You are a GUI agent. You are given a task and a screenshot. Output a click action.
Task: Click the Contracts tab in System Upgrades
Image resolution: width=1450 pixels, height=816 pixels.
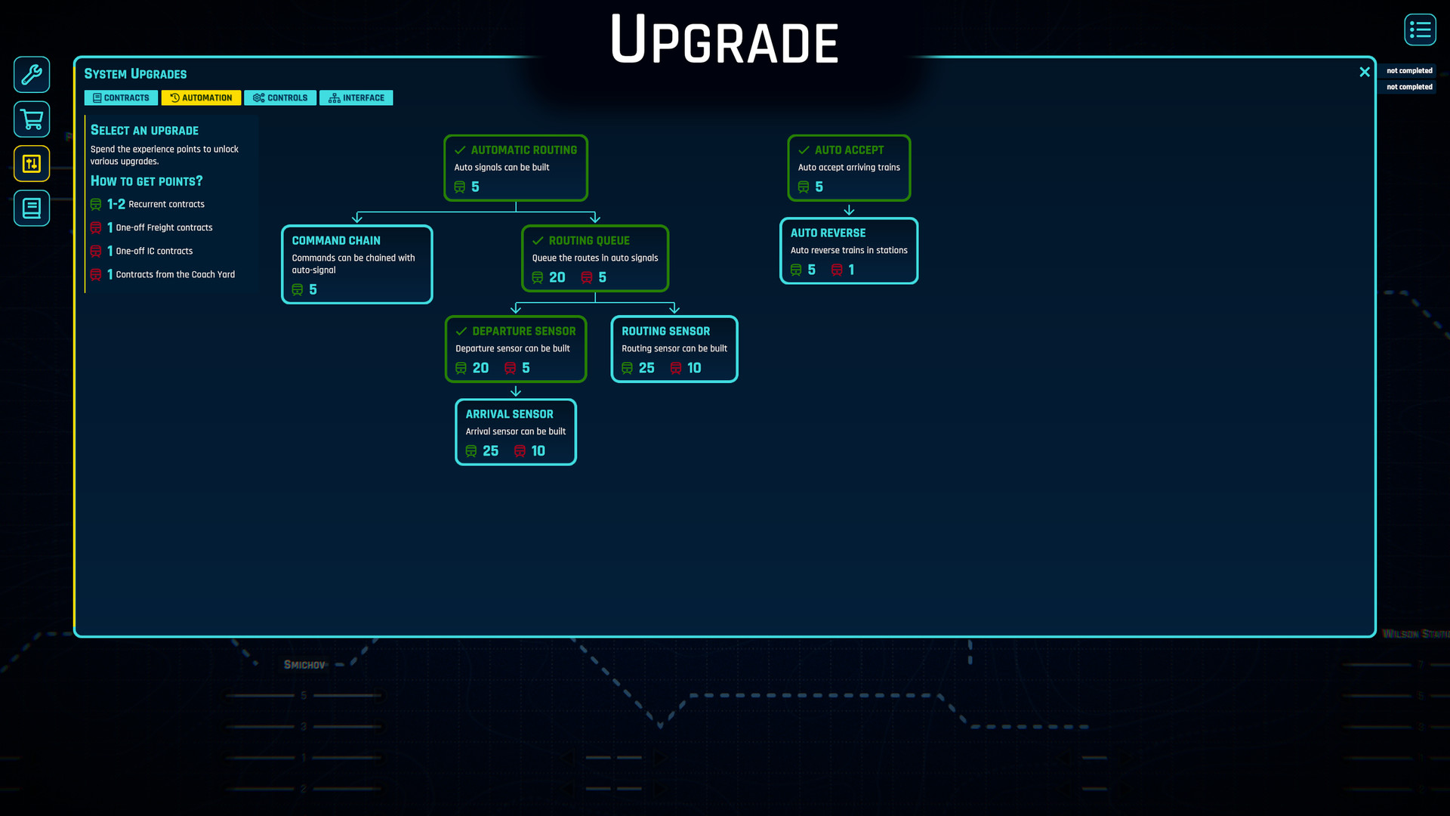click(121, 97)
